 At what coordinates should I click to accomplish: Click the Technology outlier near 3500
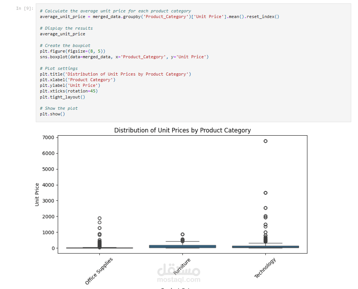point(265,193)
